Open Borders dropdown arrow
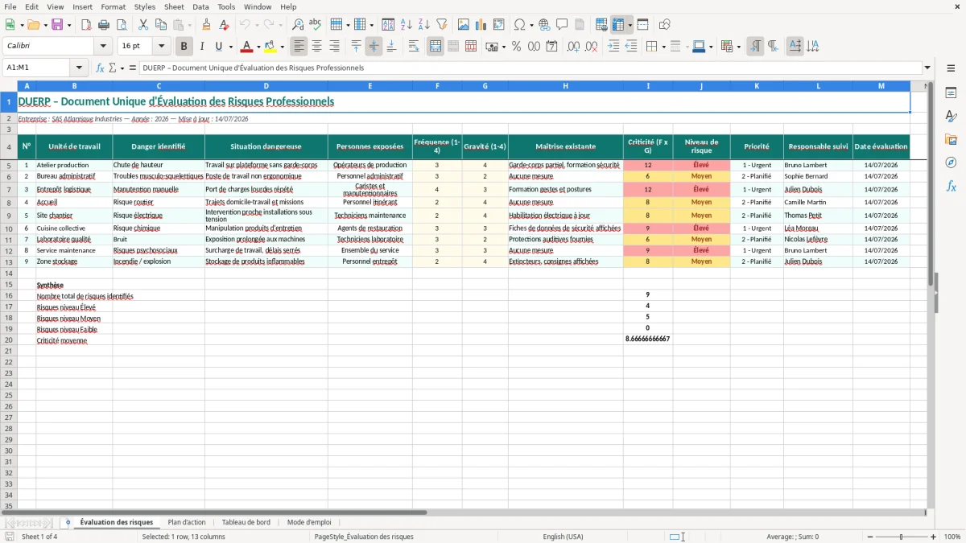 (x=663, y=47)
